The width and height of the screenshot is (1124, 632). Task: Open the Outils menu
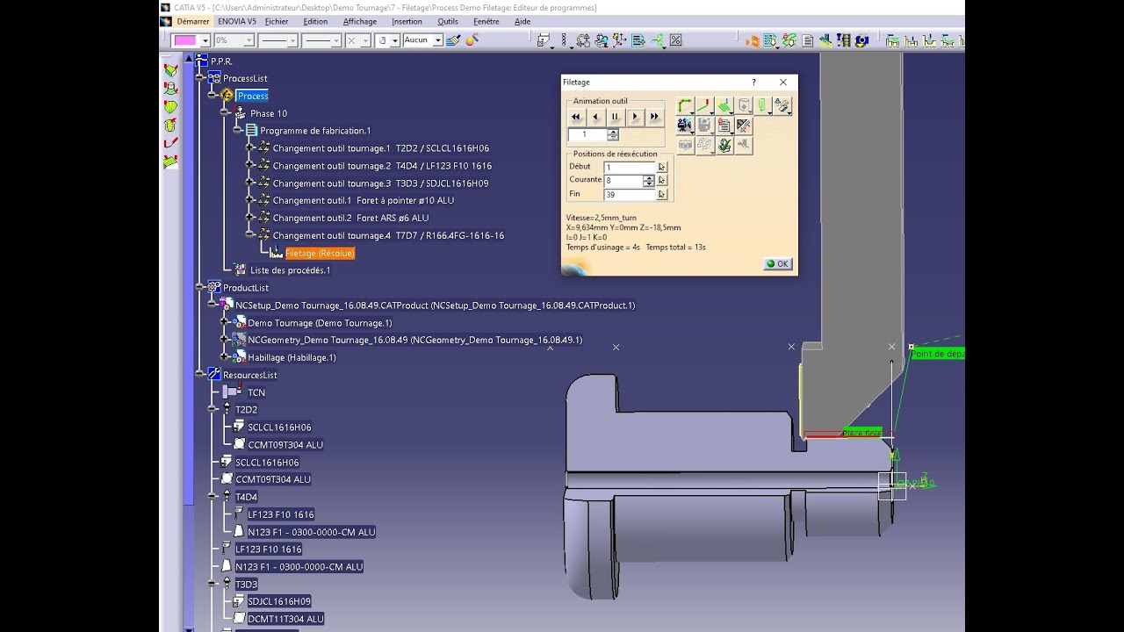[448, 22]
